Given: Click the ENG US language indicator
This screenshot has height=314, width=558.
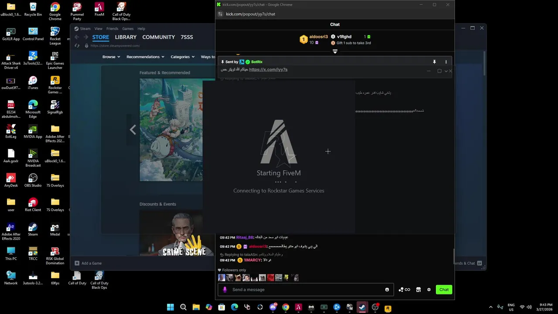Looking at the screenshot, I should point(511,307).
